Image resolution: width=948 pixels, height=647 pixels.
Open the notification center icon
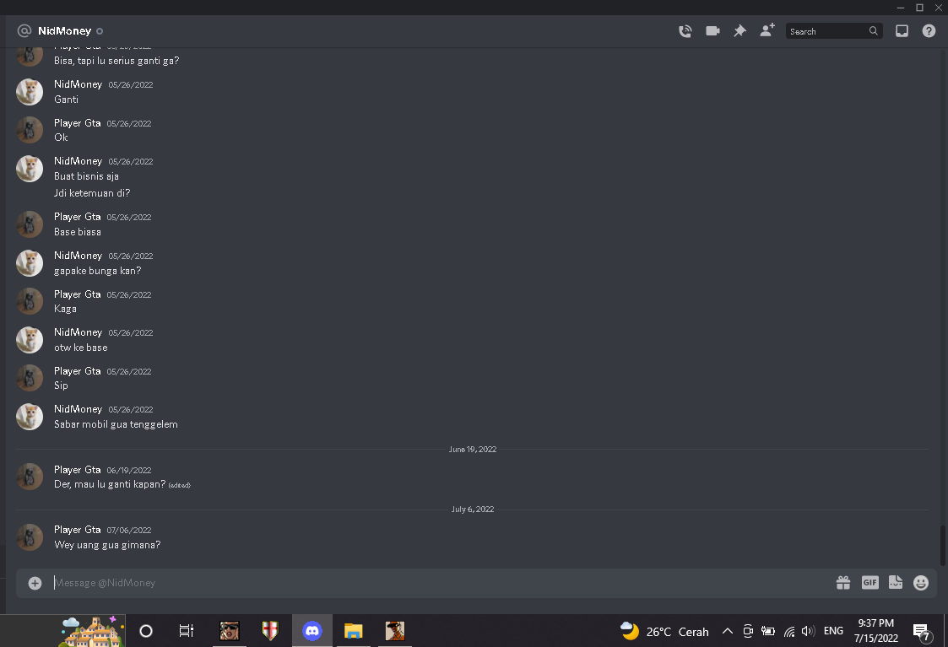point(921,632)
